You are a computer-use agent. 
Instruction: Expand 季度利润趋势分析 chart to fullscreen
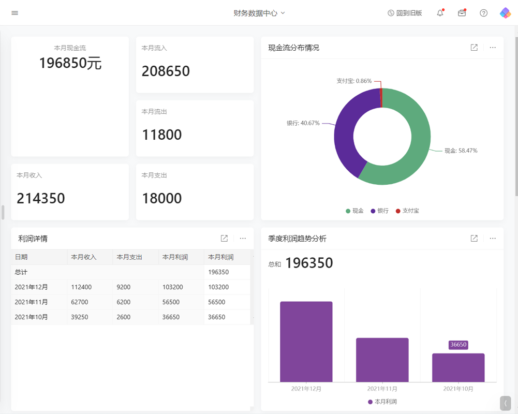(x=474, y=239)
